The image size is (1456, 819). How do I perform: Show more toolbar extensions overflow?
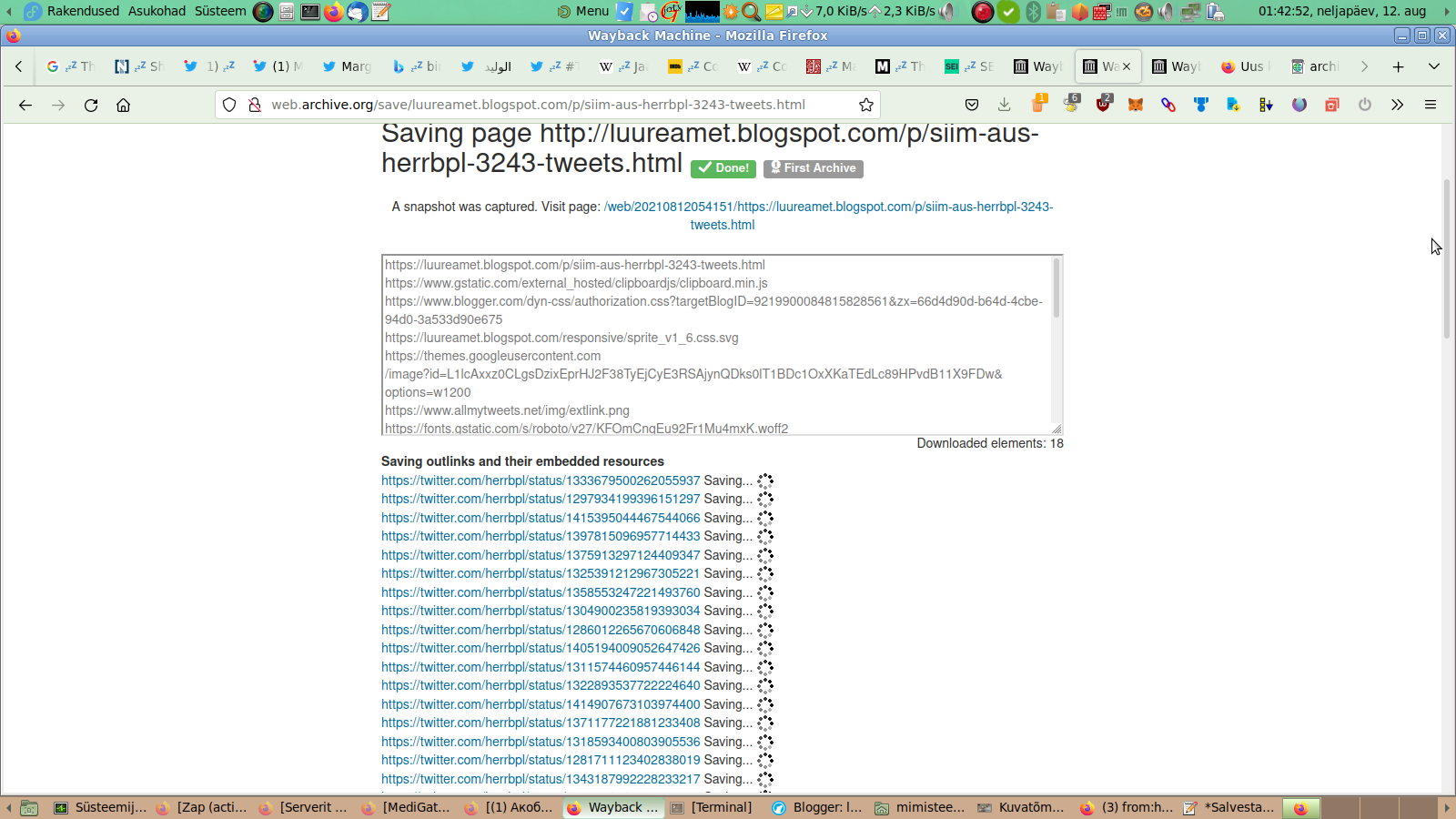[x=1398, y=105]
